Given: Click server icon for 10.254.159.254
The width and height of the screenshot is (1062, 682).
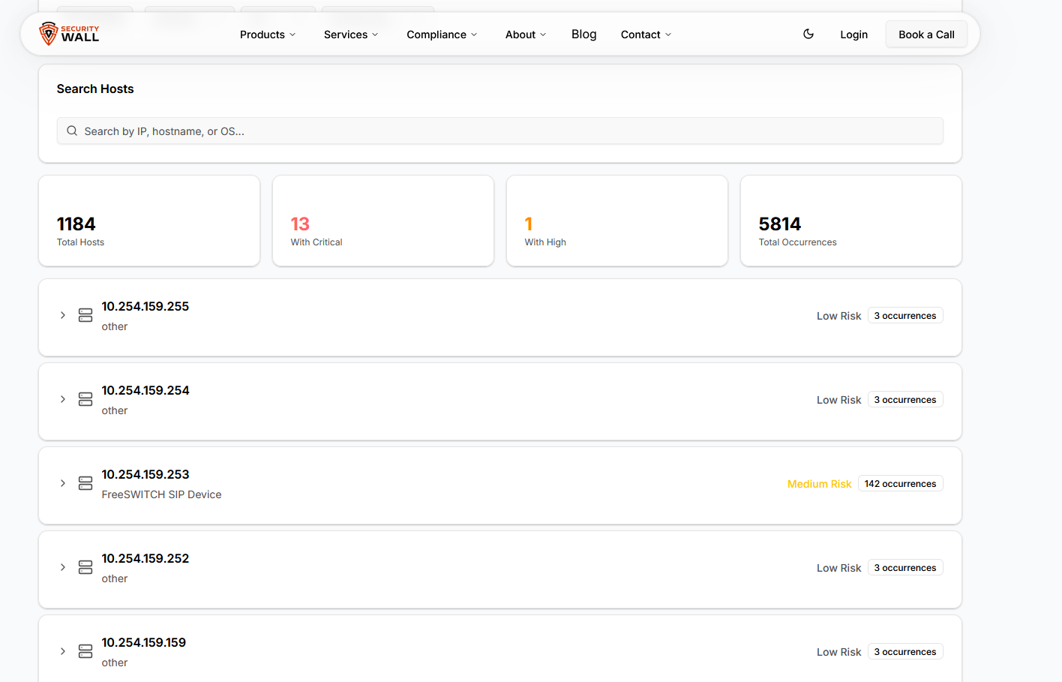Looking at the screenshot, I should pyautogui.click(x=85, y=399).
